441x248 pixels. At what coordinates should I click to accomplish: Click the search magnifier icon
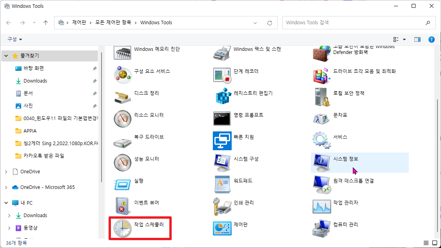pyautogui.click(x=428, y=23)
